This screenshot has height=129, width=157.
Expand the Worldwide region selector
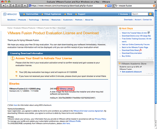click(x=123, y=14)
